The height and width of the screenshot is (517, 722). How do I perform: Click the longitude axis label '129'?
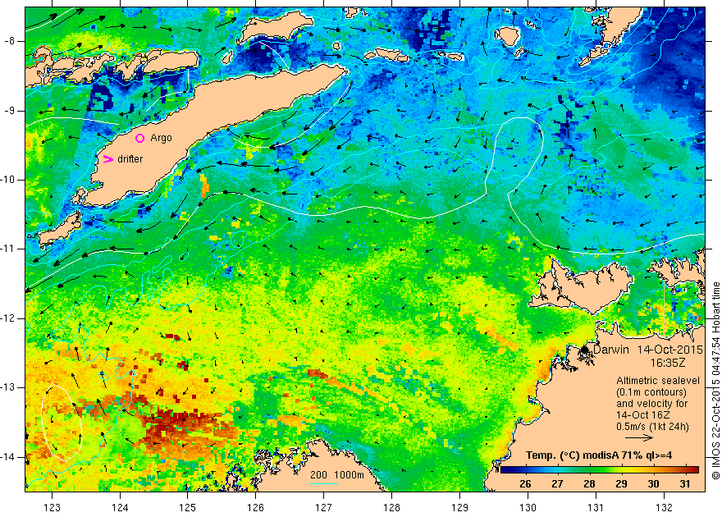tap(459, 507)
